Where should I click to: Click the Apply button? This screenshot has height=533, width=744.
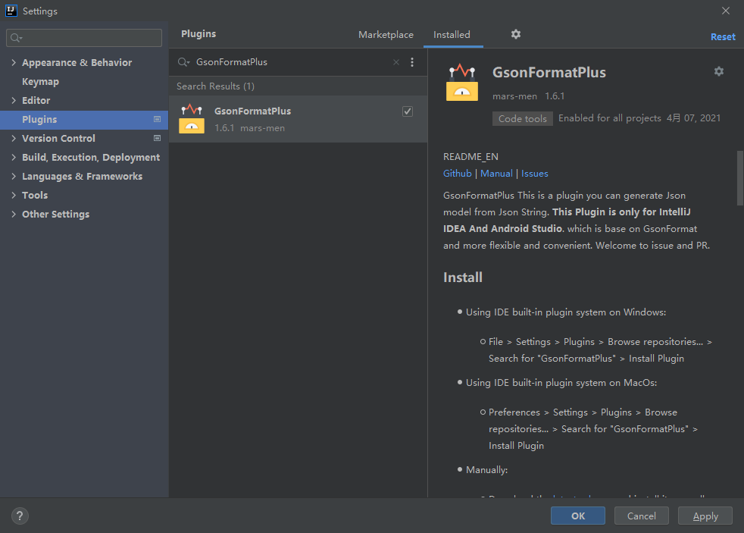pyautogui.click(x=705, y=516)
